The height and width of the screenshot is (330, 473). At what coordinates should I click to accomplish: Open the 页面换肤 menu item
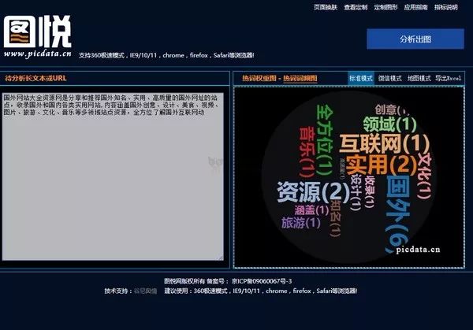(x=326, y=7)
